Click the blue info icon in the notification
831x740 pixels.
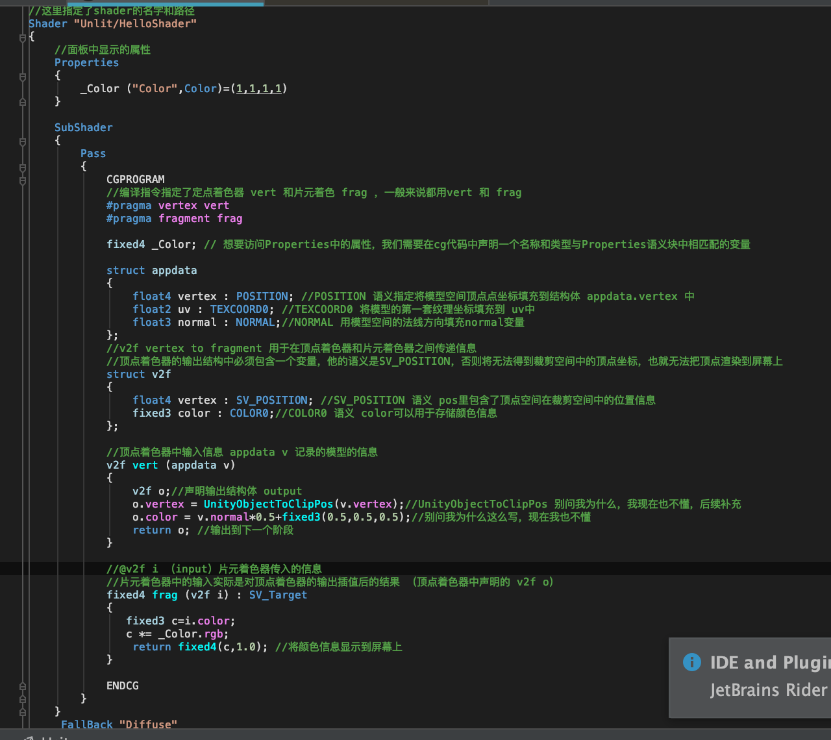[x=692, y=662]
